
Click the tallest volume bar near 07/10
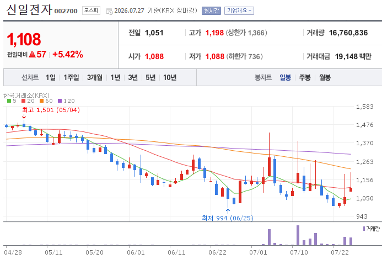pos(298,235)
